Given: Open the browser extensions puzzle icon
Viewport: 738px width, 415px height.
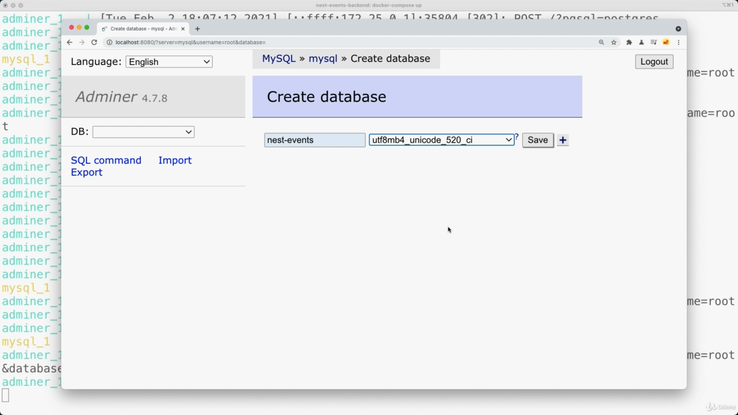Looking at the screenshot, I should (629, 42).
